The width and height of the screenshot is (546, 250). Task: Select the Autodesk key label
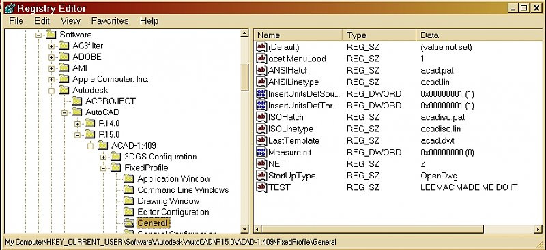pyautogui.click(x=90, y=90)
